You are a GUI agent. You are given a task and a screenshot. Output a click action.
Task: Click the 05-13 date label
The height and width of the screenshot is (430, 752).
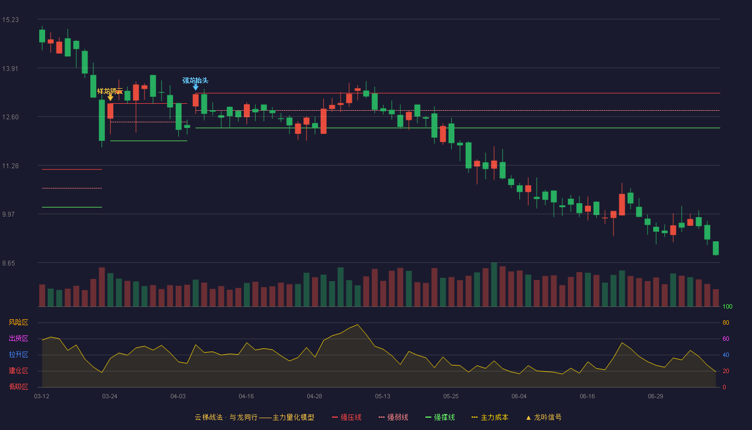382,396
